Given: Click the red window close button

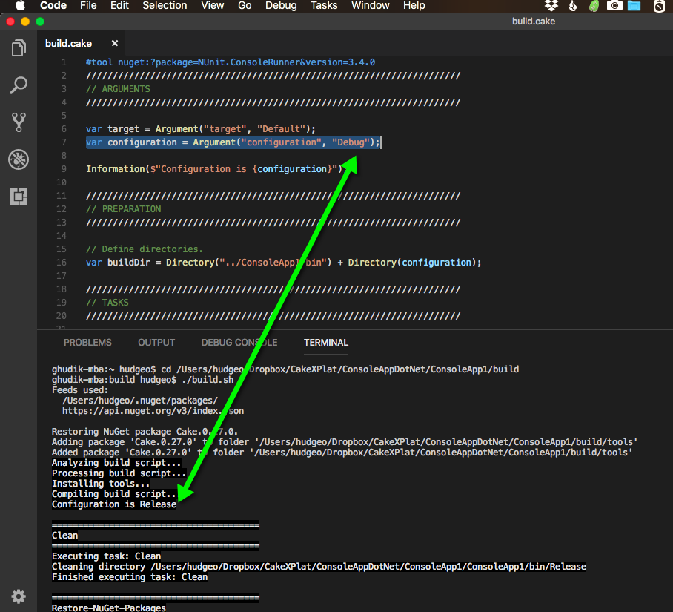Looking at the screenshot, I should click(10, 22).
